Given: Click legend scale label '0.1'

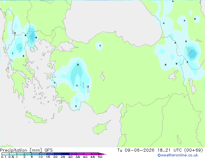Looking at the screenshot, I should coord(4,157).
